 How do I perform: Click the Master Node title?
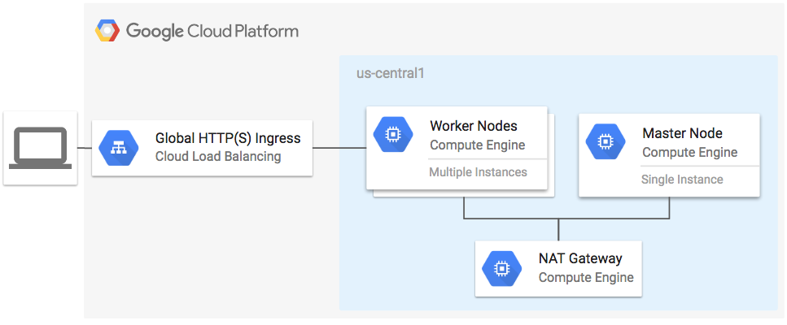[682, 133]
